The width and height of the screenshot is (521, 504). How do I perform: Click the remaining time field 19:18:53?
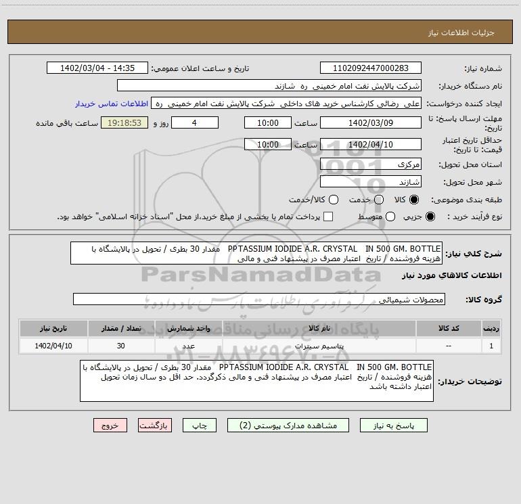pos(124,122)
